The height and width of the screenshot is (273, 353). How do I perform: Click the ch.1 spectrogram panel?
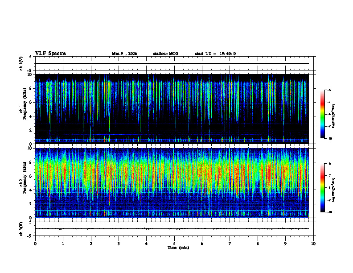172,109
